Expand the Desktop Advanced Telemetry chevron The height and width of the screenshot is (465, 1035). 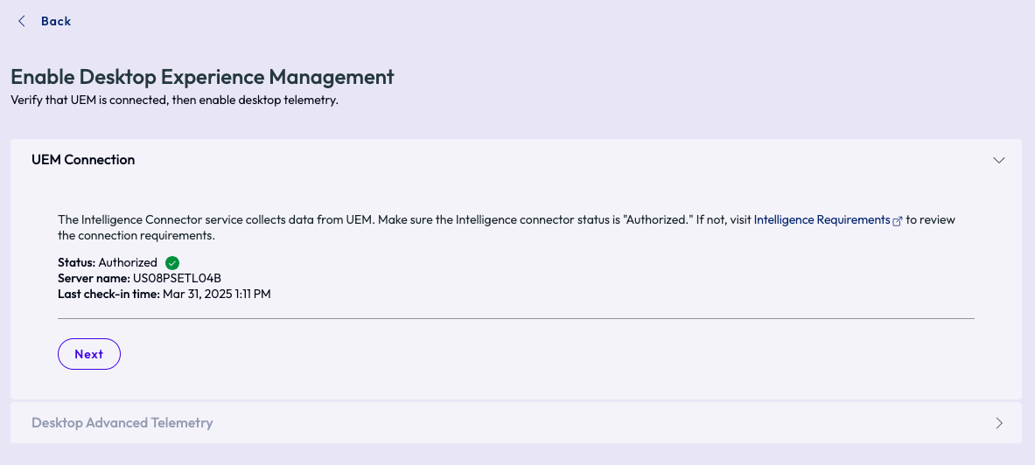tap(999, 423)
